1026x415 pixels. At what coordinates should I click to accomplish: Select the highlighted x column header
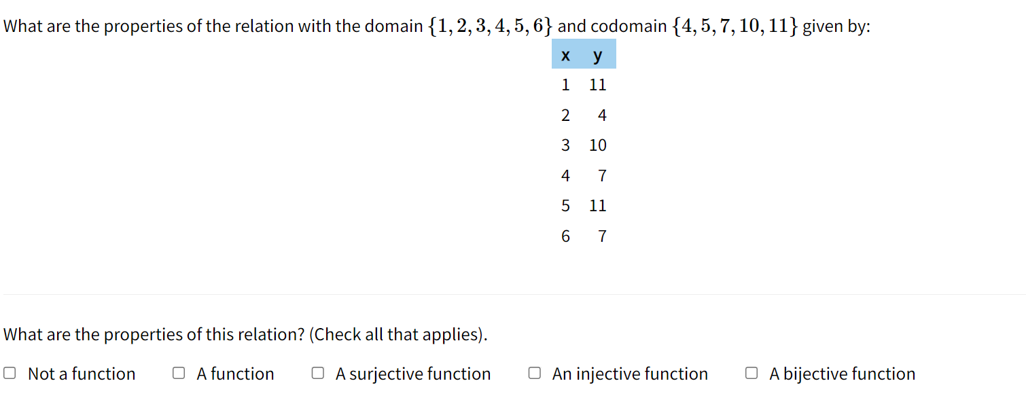565,55
